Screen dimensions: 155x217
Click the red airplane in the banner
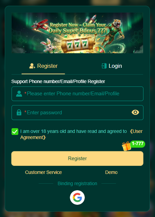pyautogui.click(x=40, y=25)
